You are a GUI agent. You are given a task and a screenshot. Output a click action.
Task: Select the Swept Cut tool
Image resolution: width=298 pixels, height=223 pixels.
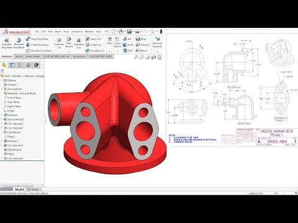pos(93,39)
